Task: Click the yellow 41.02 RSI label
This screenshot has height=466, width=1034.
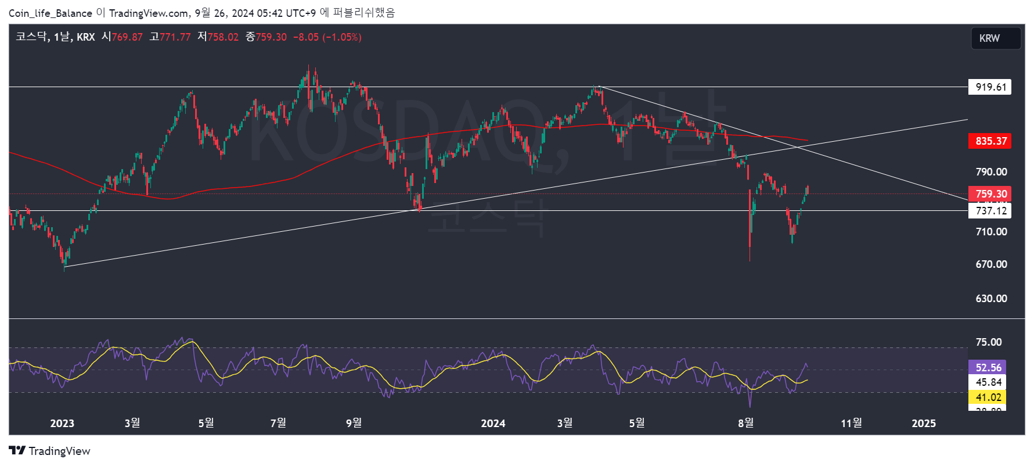Action: click(x=988, y=397)
